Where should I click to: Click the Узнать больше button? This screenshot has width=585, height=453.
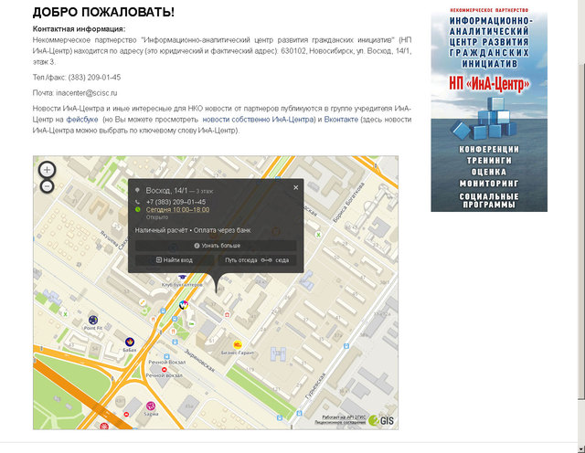pos(216,246)
